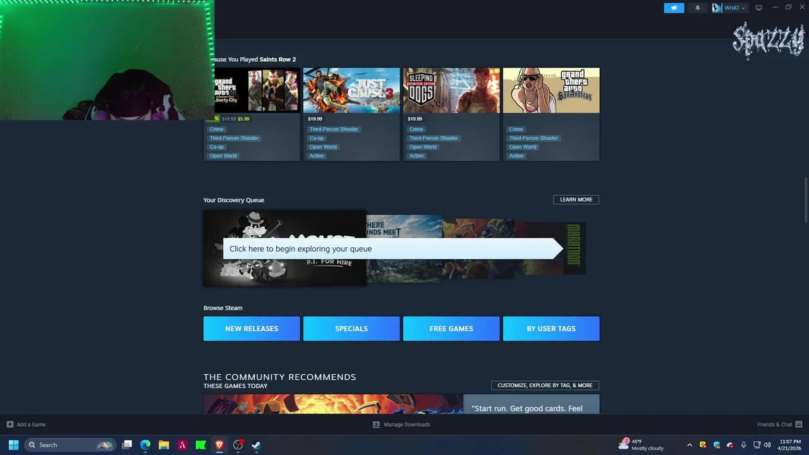Screen dimensions: 809x455
Task: Open Manage Downloads
Action: (407, 425)
